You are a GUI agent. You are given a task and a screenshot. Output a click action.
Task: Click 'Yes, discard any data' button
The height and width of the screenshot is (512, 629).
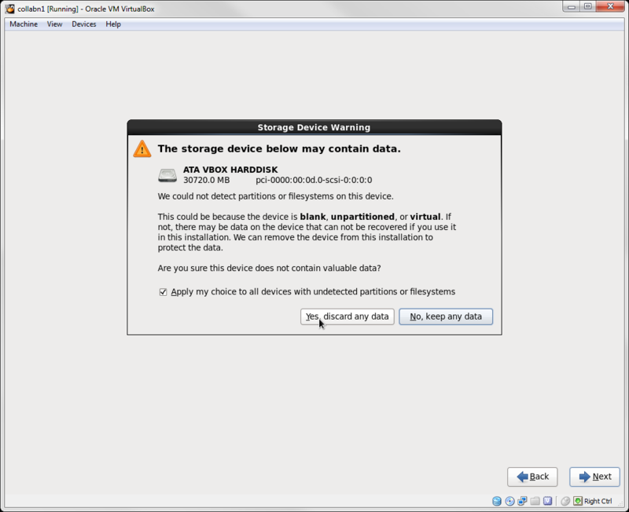tap(348, 316)
